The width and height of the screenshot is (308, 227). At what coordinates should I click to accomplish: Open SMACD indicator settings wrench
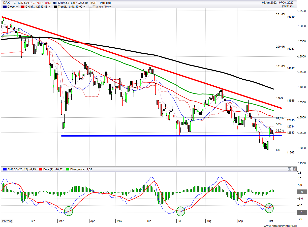pos(290,169)
